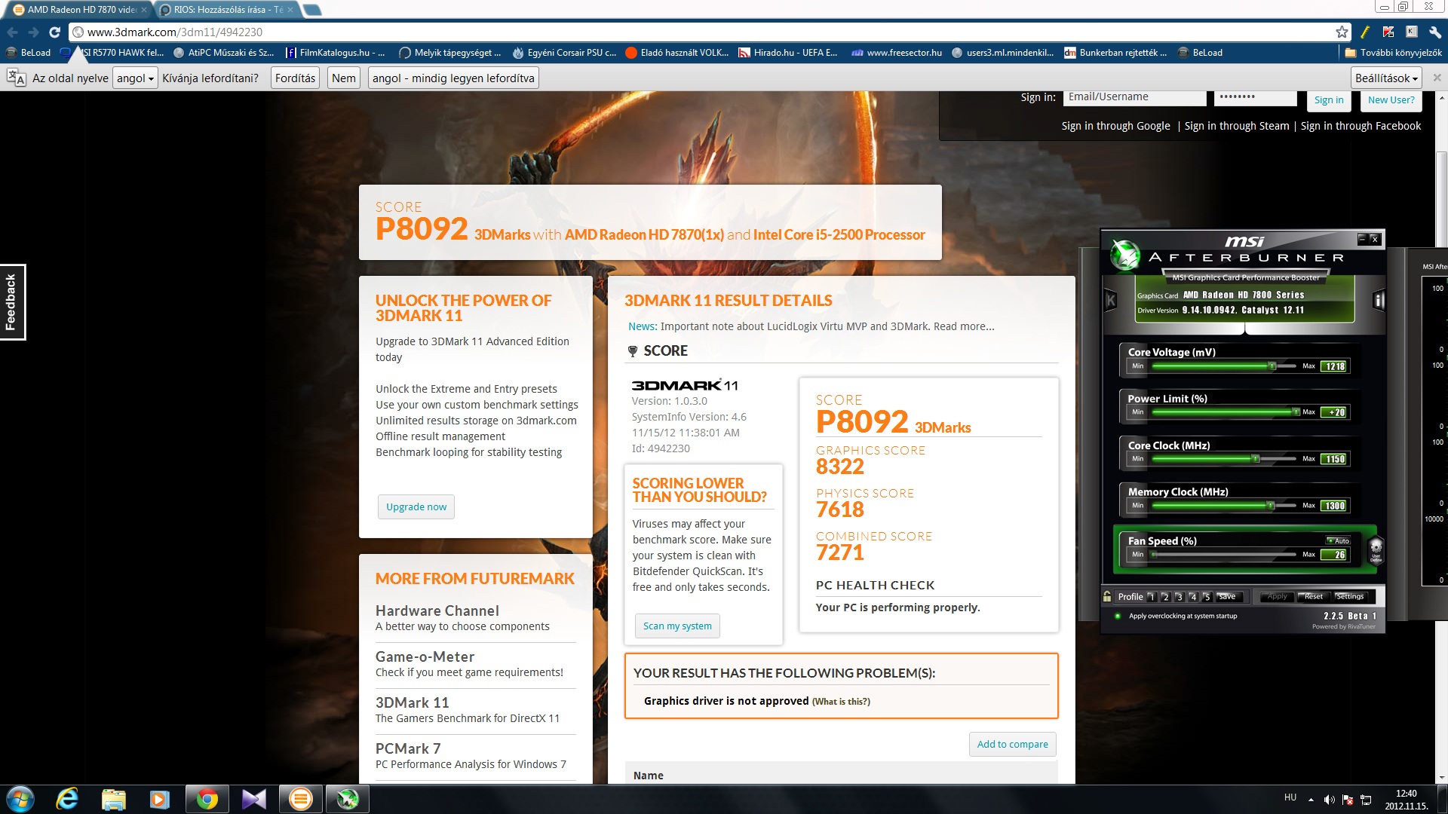Open Windows Start menu
This screenshot has height=814, width=1448.
[20, 799]
